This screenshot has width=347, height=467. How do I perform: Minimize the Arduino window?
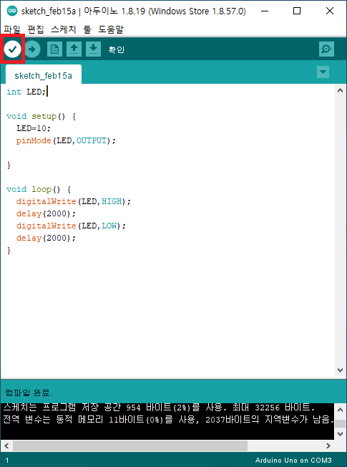[x=265, y=11]
